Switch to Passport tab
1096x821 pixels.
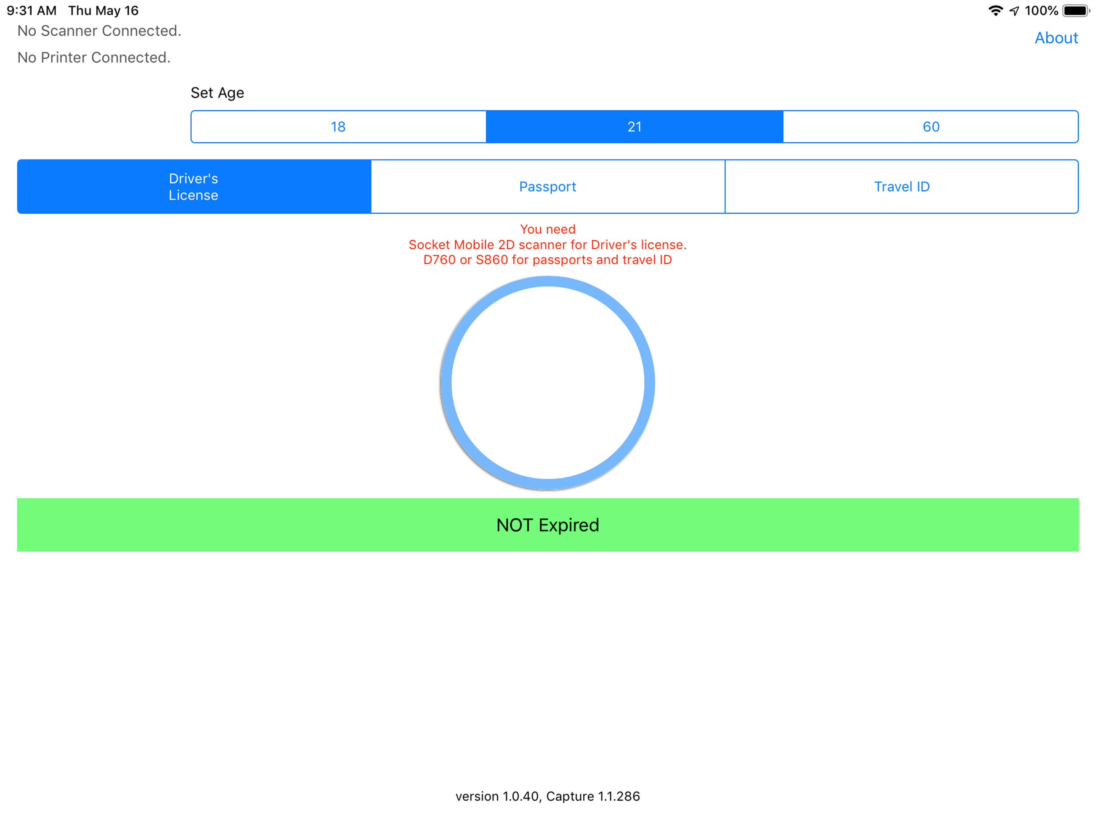pos(548,187)
